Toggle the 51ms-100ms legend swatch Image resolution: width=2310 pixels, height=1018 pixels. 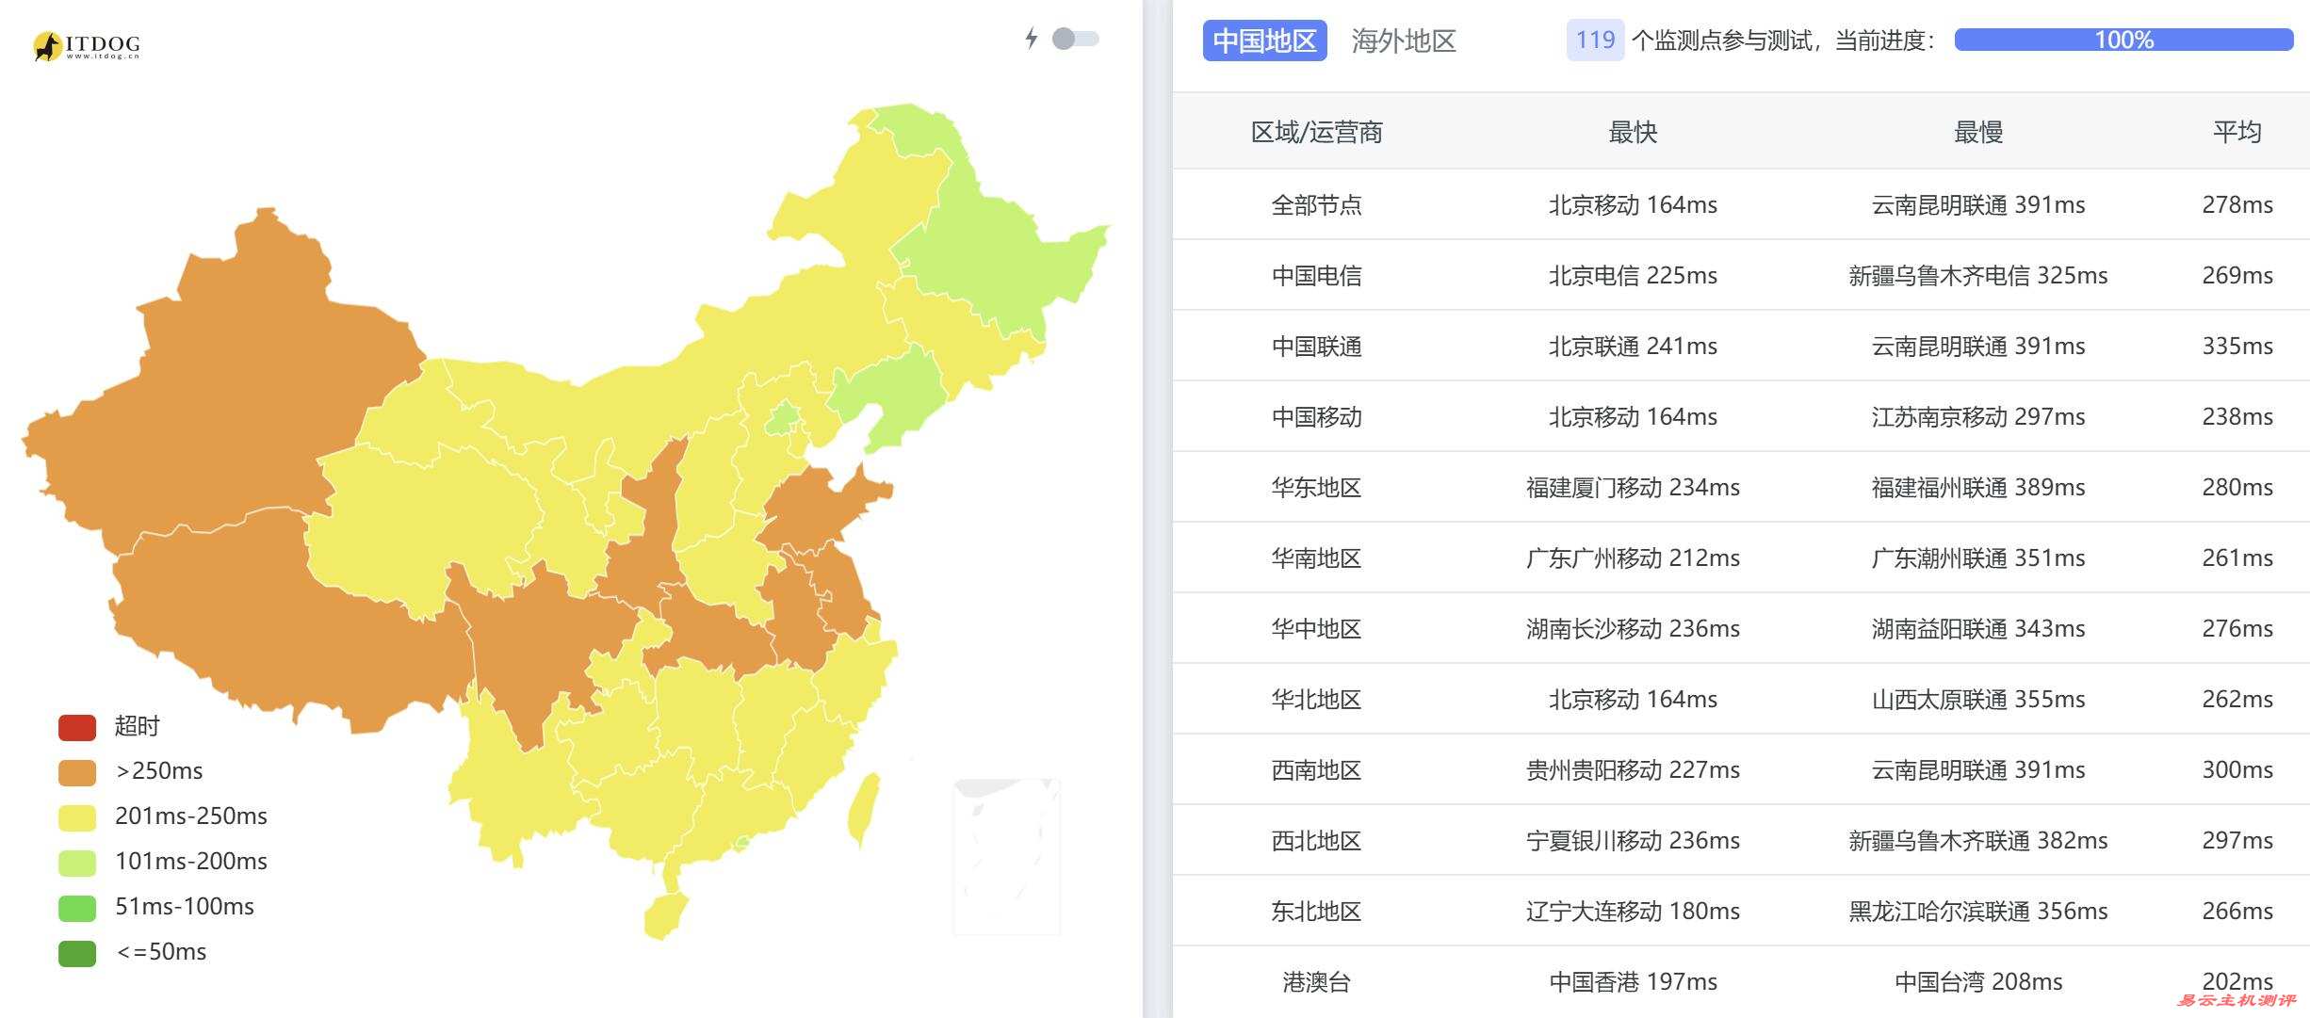coord(77,908)
